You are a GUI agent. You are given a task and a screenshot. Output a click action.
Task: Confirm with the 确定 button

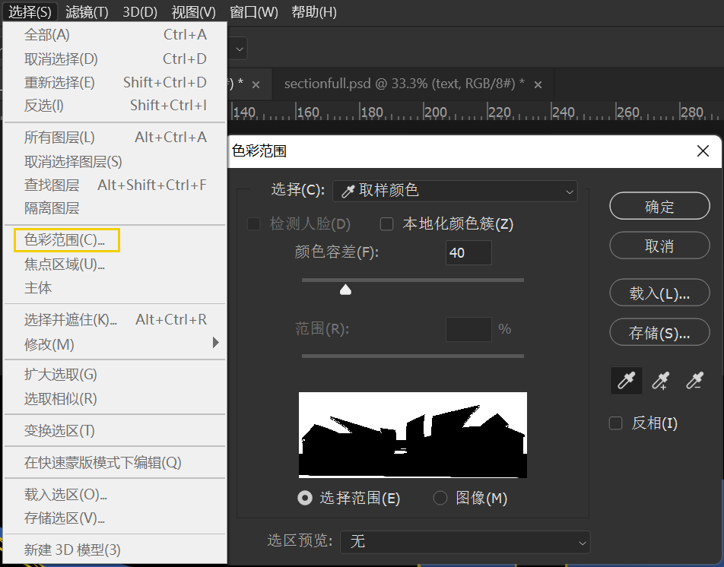pyautogui.click(x=659, y=206)
